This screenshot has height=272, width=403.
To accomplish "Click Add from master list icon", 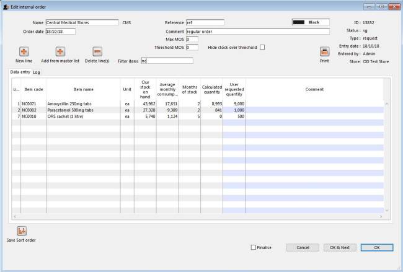I will point(60,52).
